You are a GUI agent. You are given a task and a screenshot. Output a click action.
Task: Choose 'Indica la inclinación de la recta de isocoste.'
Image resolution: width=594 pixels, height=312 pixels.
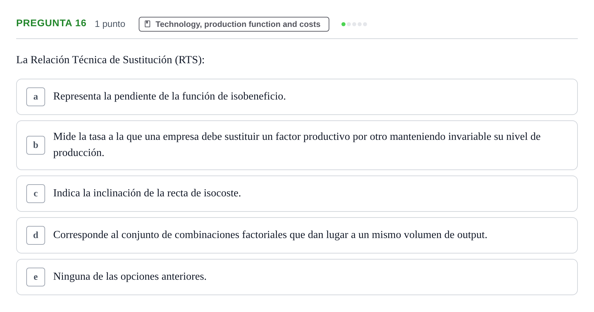click(297, 194)
